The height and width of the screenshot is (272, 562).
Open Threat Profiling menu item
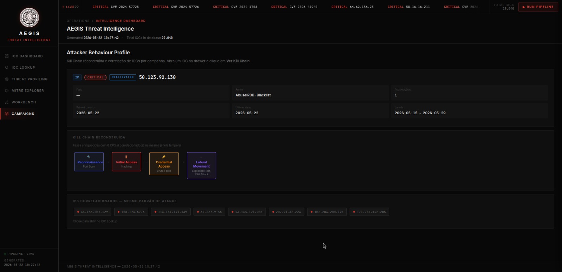tap(29, 79)
